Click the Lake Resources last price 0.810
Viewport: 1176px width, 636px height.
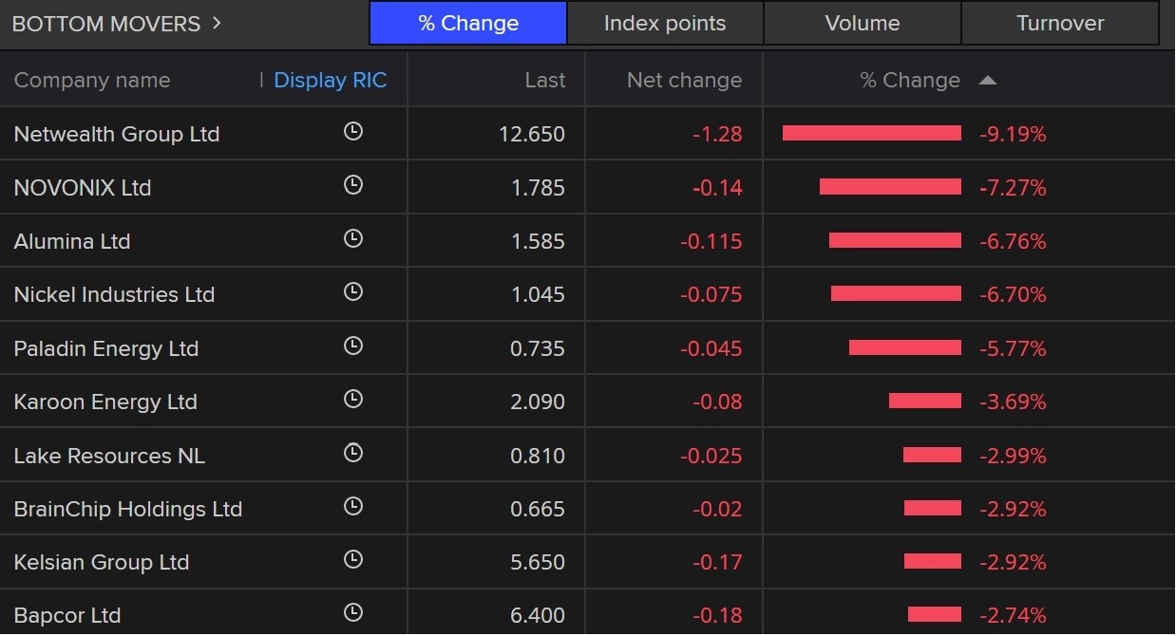click(538, 456)
